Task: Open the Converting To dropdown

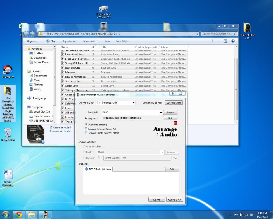Action: pos(116,103)
